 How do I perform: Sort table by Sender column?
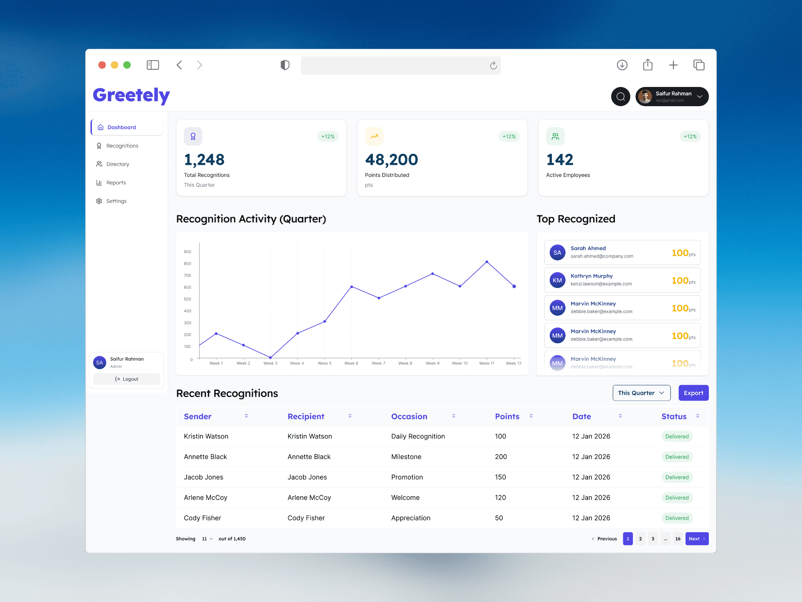[x=246, y=416]
